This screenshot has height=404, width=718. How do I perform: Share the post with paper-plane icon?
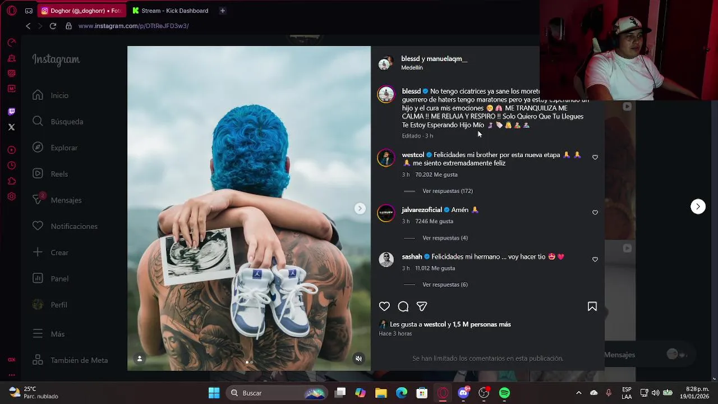(x=422, y=306)
